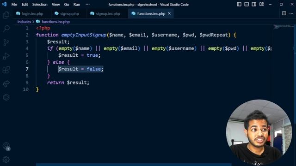Open the Customize Layout icon
This screenshot has height=166, width=296.
(261, 4)
